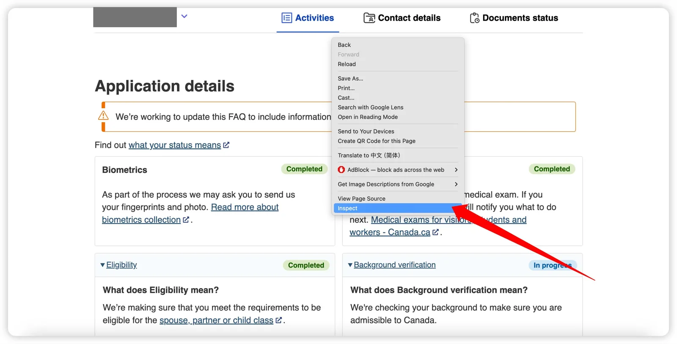
Task: Click the Application details heading
Action: pos(165,86)
